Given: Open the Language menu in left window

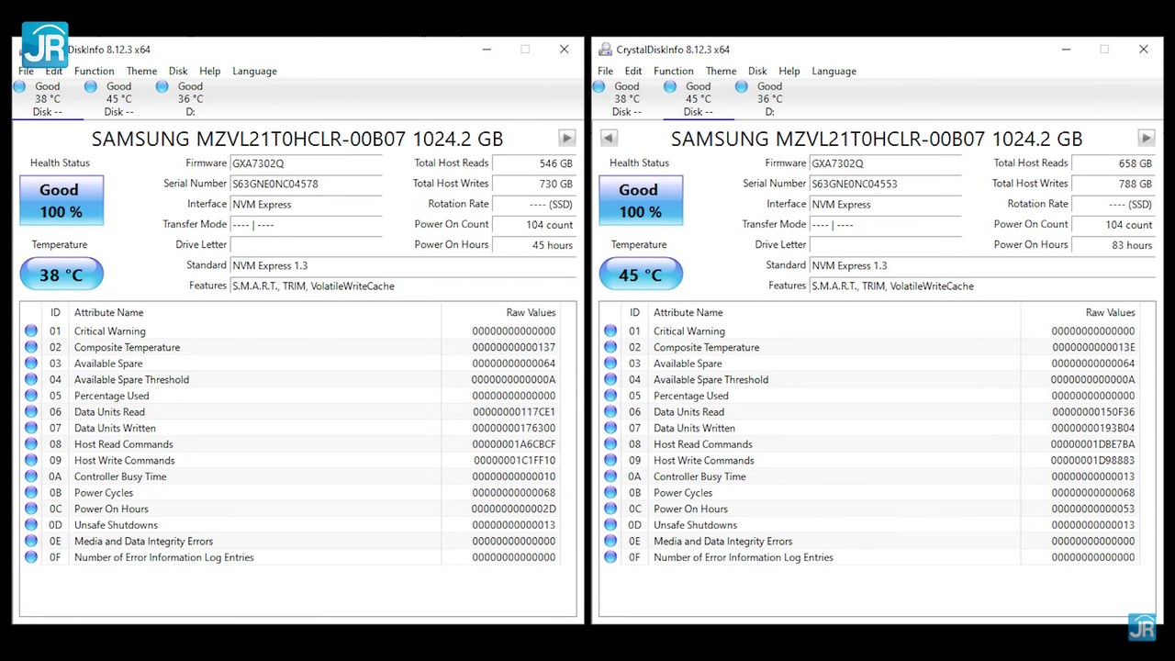Looking at the screenshot, I should (254, 71).
